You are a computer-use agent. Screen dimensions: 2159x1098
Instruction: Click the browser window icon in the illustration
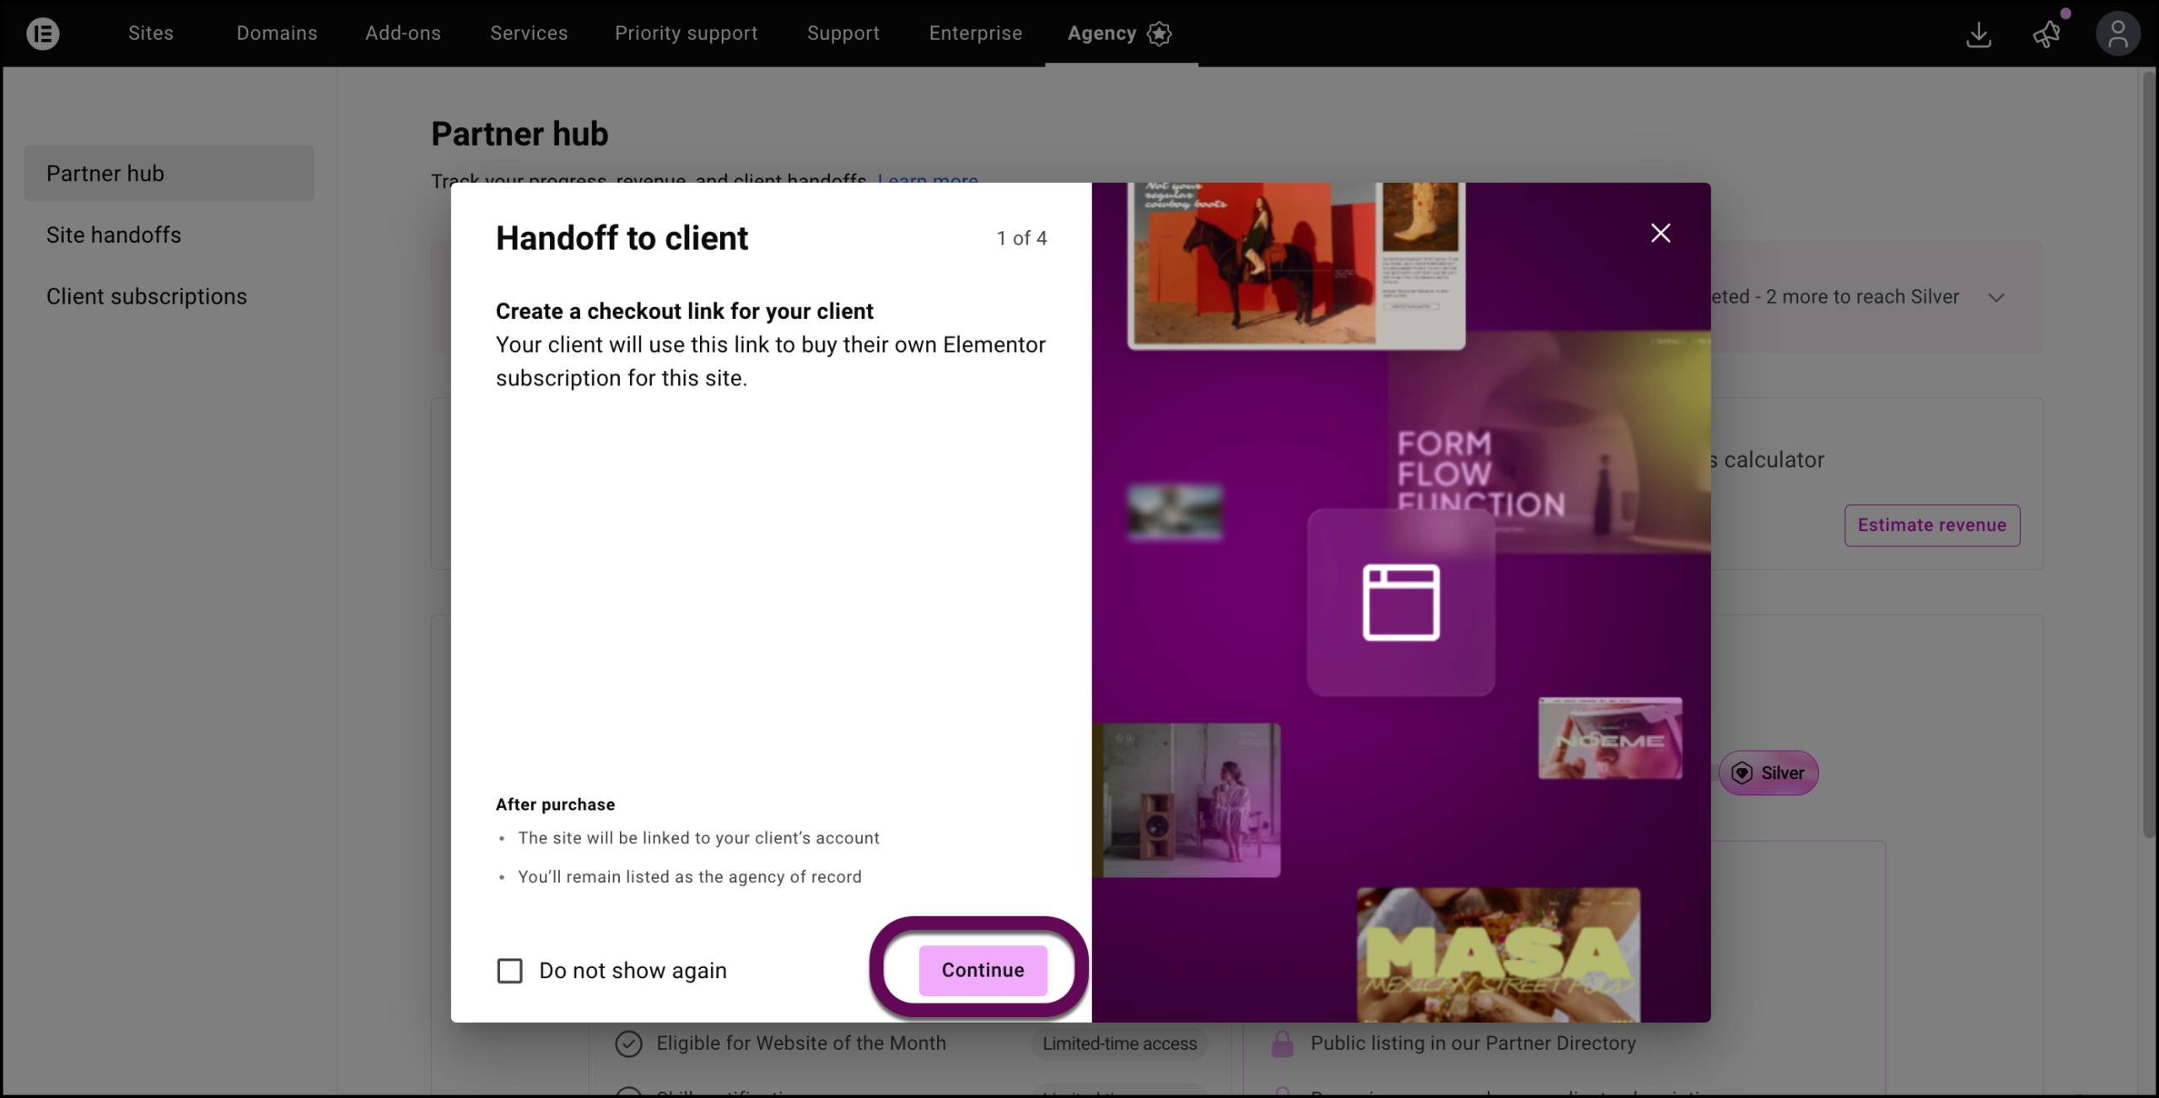[1401, 601]
